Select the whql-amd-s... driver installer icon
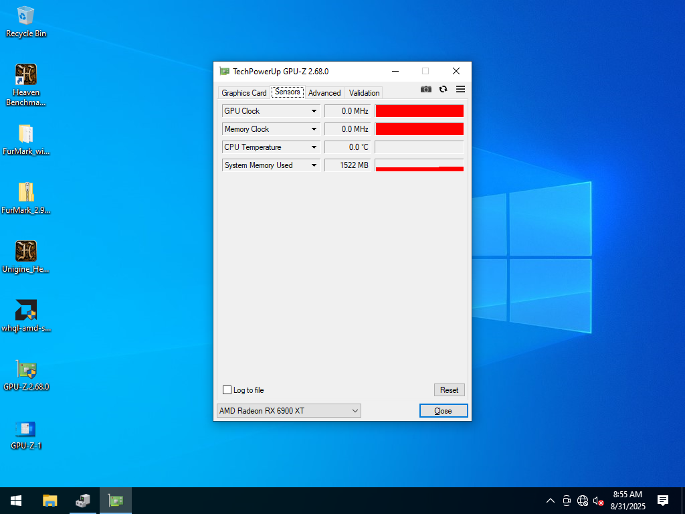Viewport: 685px width, 514px height. [x=26, y=316]
